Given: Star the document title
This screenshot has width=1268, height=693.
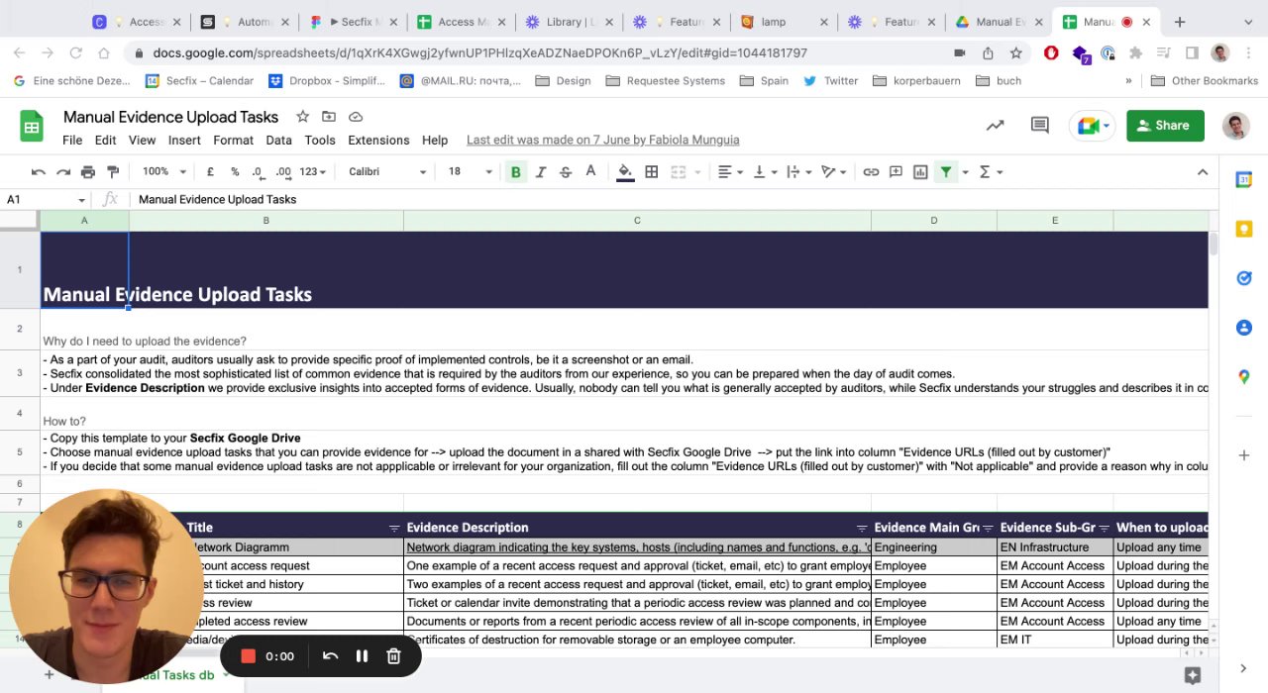Looking at the screenshot, I should pyautogui.click(x=303, y=117).
